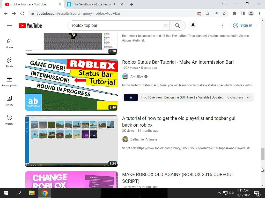
Task: Open a new browser tab
Action: [x=132, y=4]
